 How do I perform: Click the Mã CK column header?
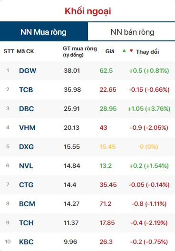(25, 51)
